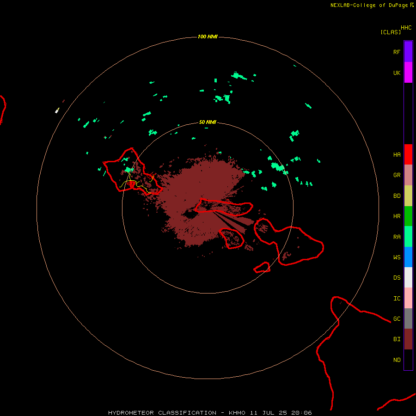Click the RA legend label
Viewport: 416px width, 416px height.
(397, 237)
